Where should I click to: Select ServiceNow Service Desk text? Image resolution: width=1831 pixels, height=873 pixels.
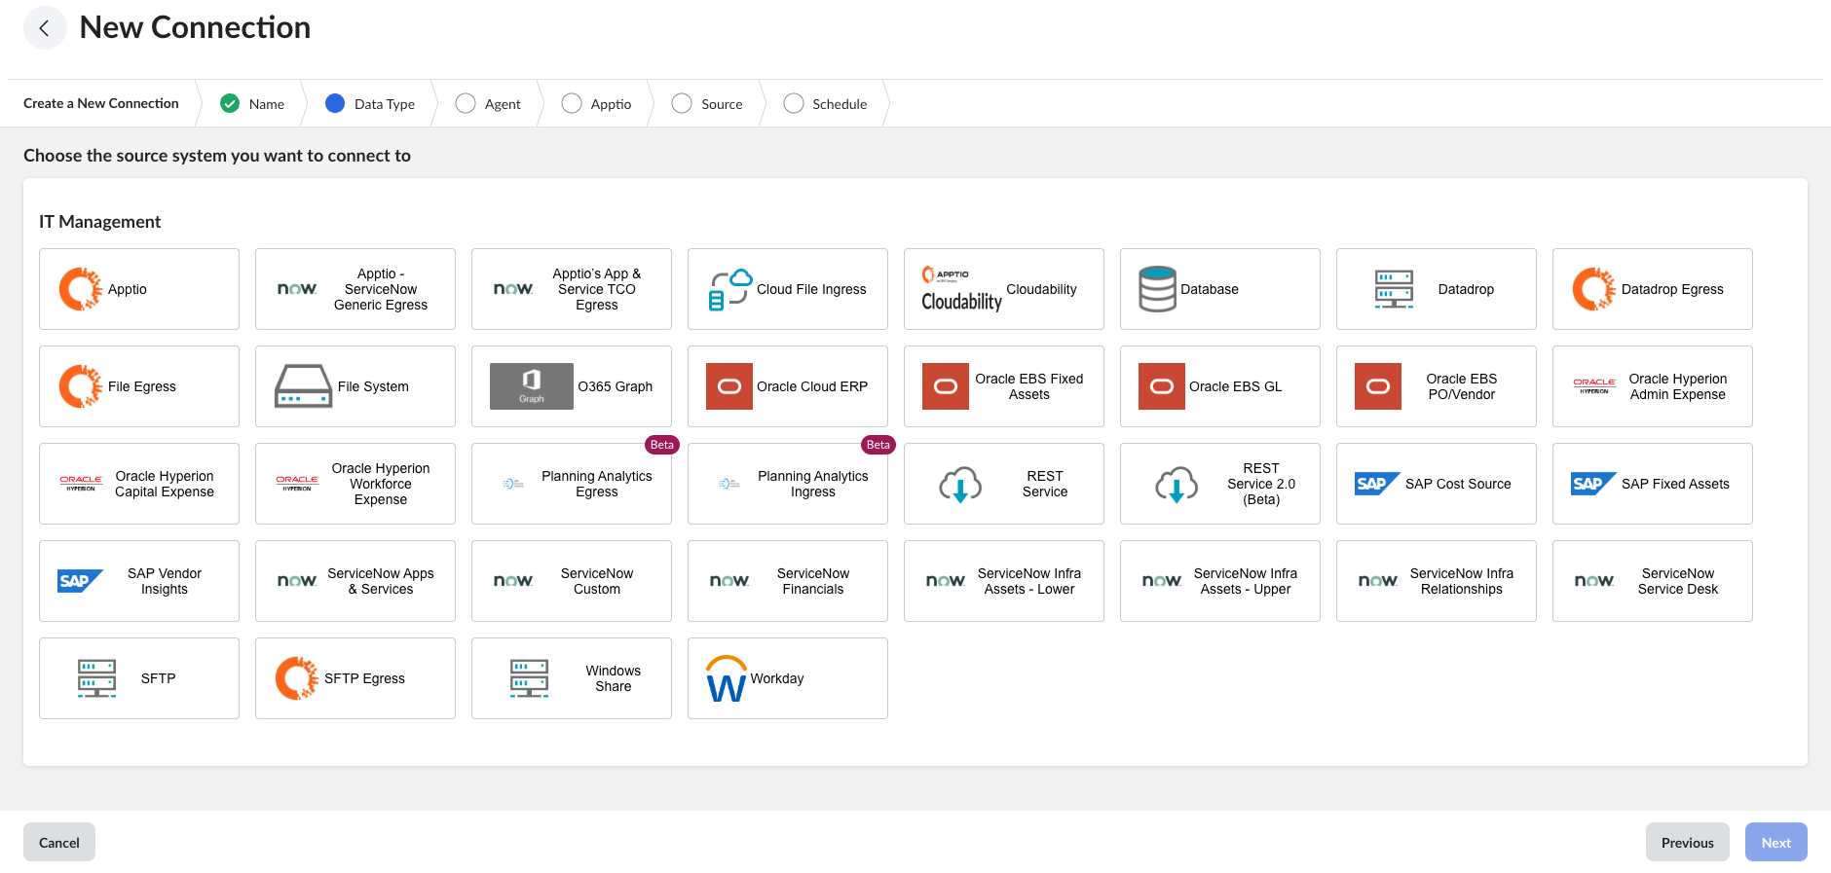click(x=1678, y=581)
